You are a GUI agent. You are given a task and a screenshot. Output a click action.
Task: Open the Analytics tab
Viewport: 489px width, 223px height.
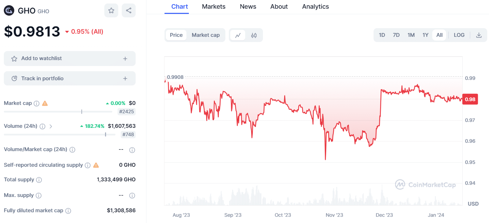[315, 6]
